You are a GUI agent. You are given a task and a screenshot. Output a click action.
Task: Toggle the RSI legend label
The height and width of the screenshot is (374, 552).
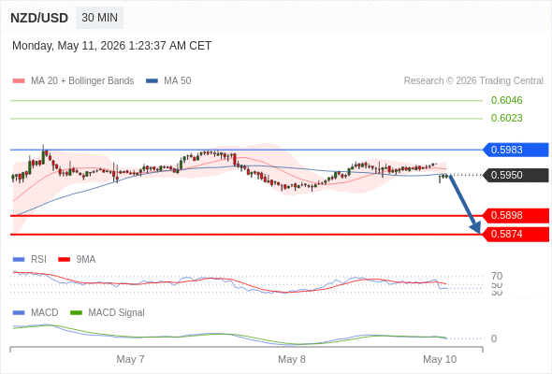click(x=38, y=260)
